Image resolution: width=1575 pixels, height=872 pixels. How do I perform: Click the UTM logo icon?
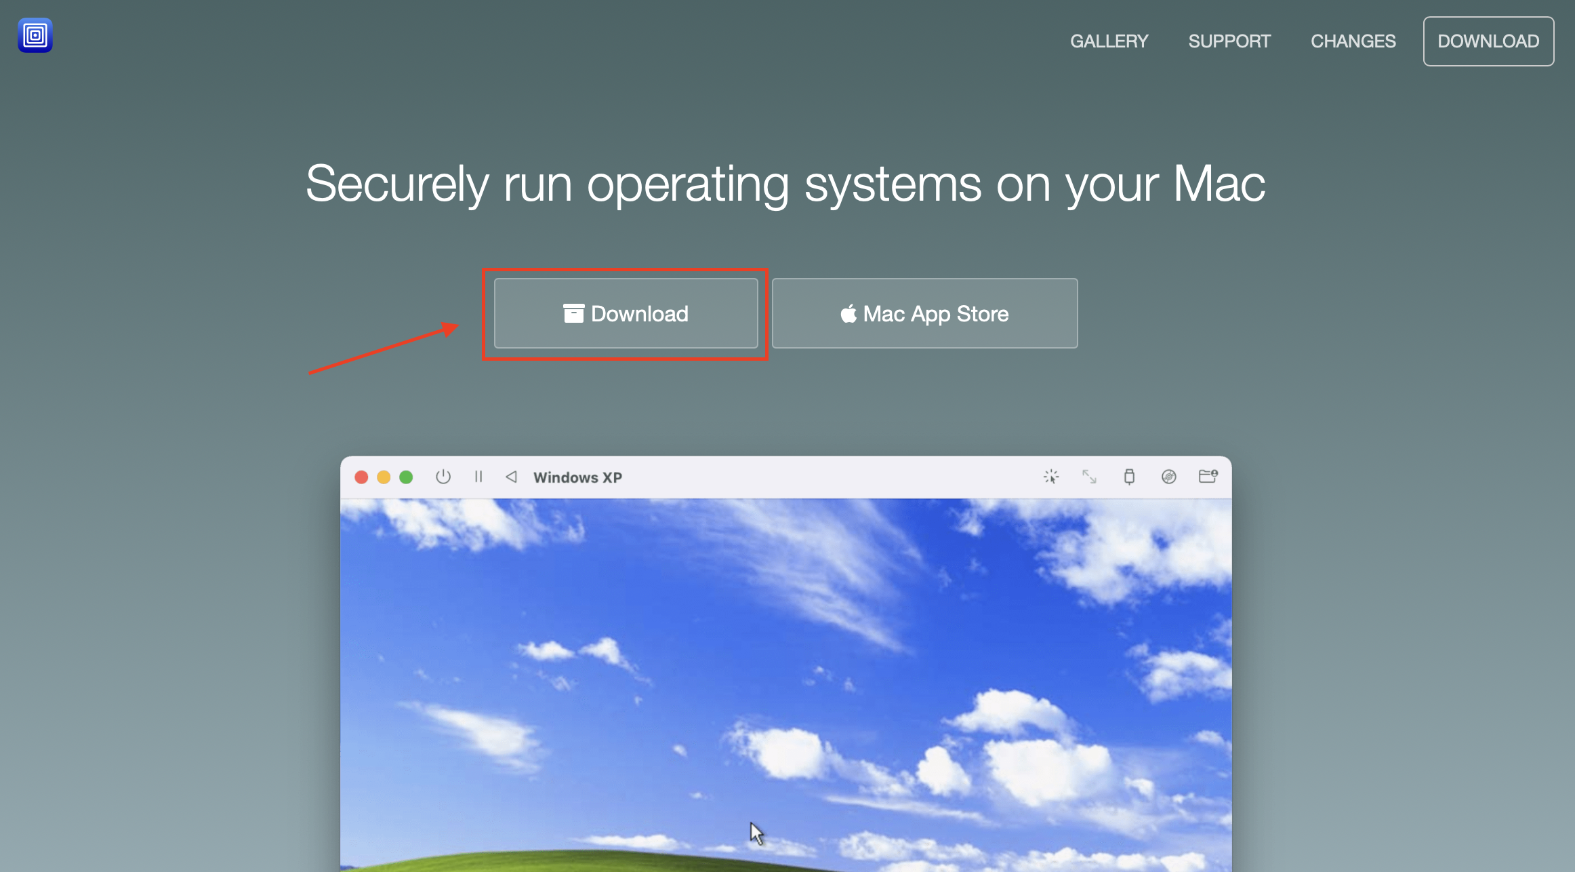coord(35,35)
